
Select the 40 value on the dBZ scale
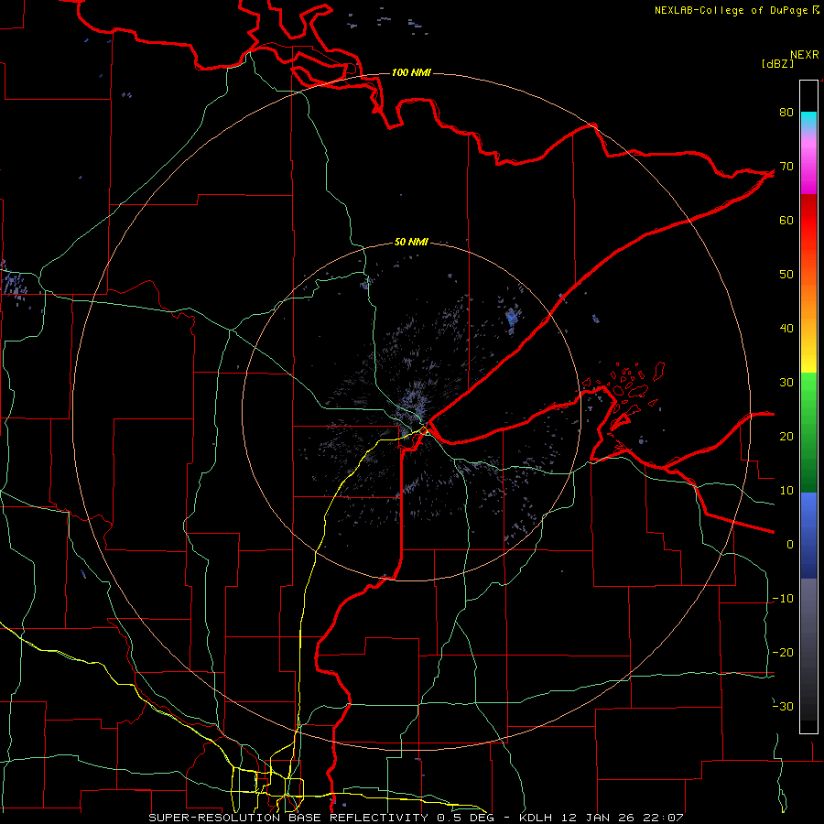(x=786, y=329)
